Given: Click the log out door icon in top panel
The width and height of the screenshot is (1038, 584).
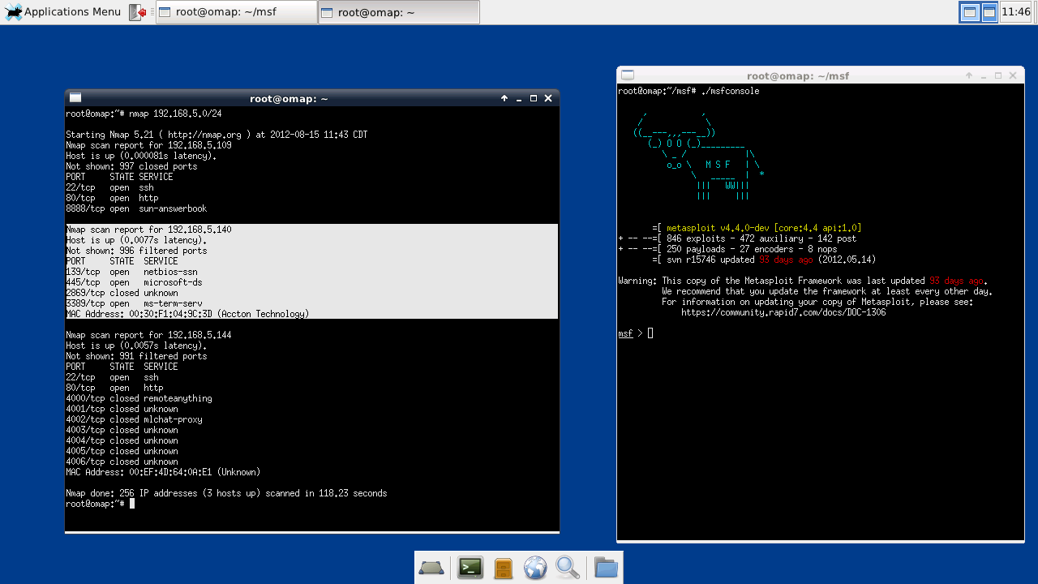Looking at the screenshot, I should point(139,12).
